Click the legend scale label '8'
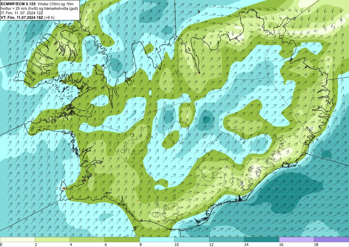The height and width of the screenshot is (247, 349). [141, 245]
